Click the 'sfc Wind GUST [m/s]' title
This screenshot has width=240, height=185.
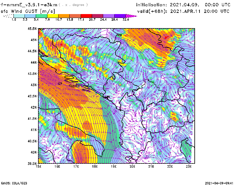tap(28, 11)
